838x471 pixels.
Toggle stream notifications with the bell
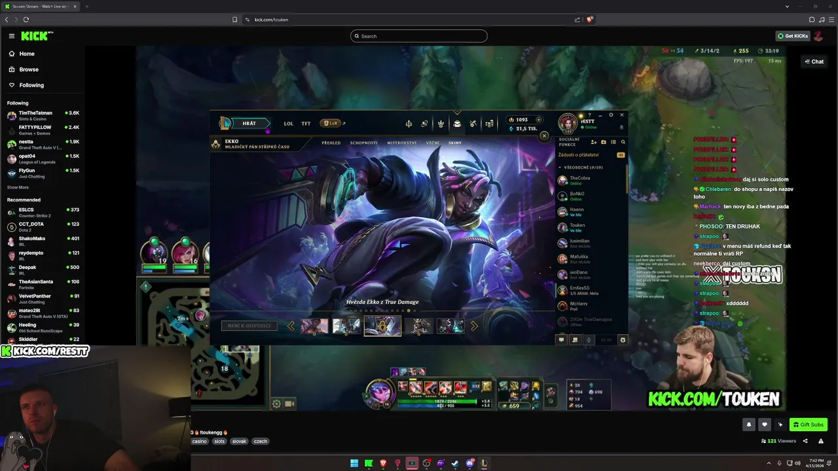[x=748, y=425]
